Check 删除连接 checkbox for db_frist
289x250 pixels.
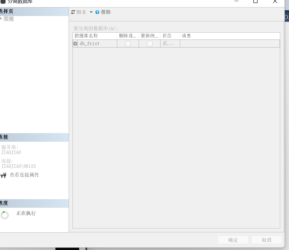point(128,44)
